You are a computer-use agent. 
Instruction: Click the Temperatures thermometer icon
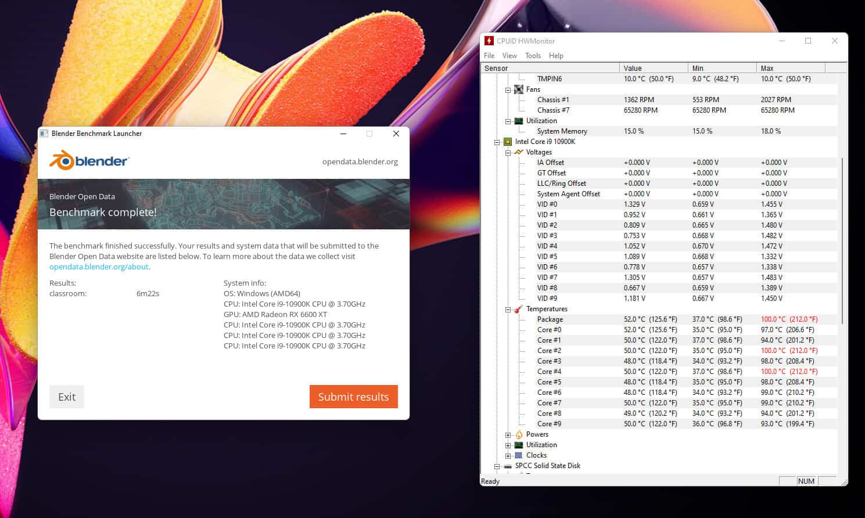[519, 309]
